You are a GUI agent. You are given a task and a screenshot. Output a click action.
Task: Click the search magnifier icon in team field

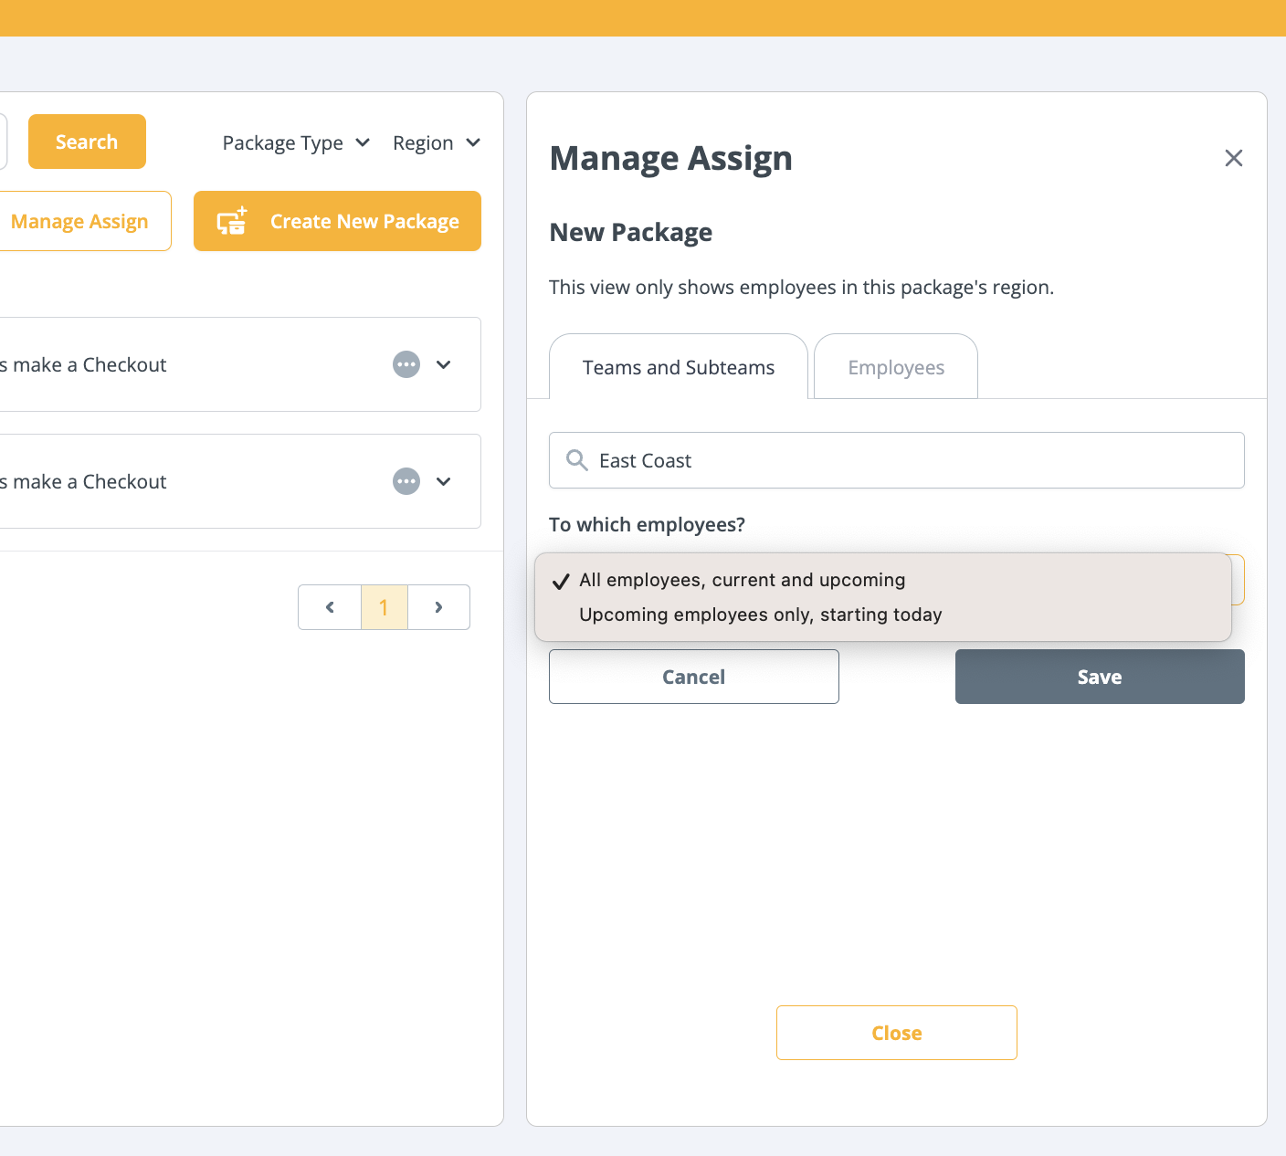[576, 460]
